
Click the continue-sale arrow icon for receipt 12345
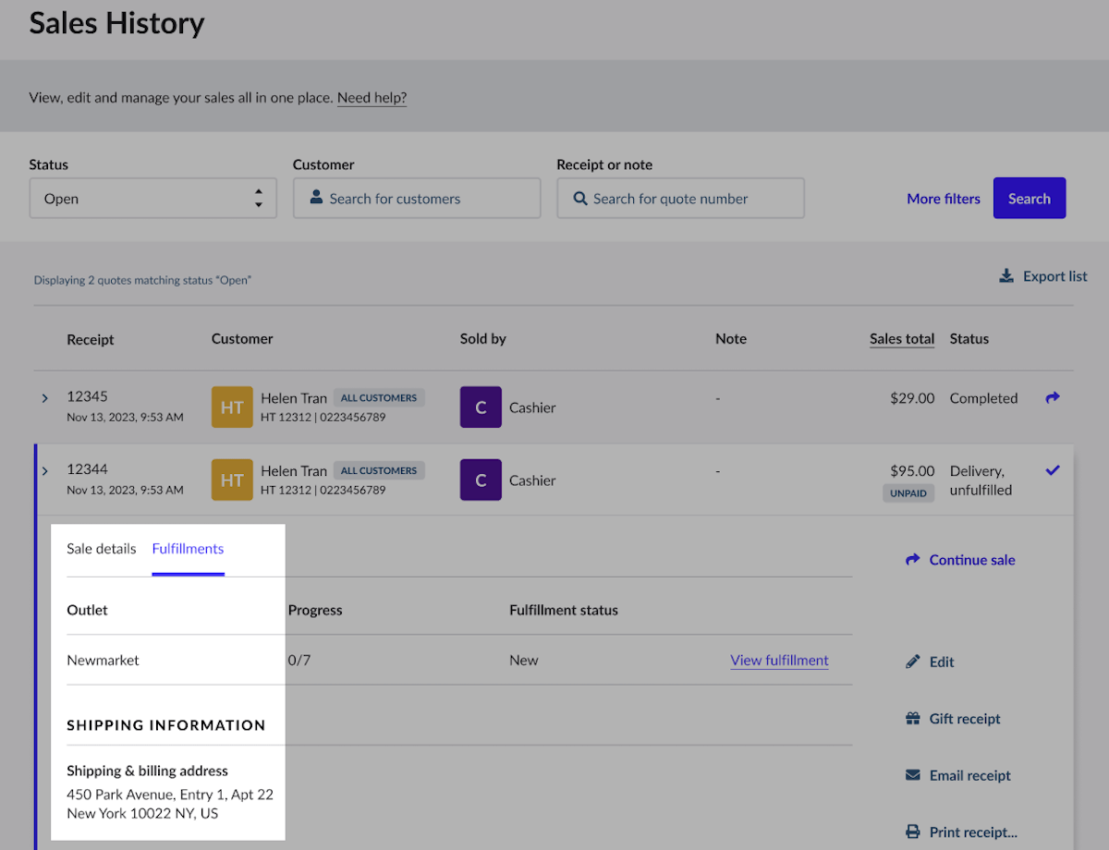click(x=1052, y=397)
